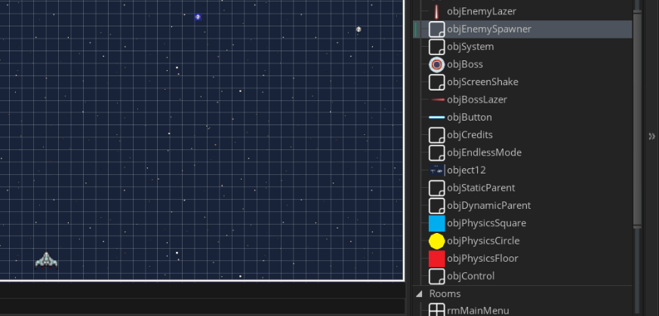Click the objBoss circular sprite icon
The width and height of the screenshot is (659, 316).
[436, 65]
